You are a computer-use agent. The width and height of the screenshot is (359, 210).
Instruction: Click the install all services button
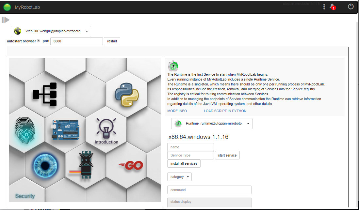click(x=184, y=164)
